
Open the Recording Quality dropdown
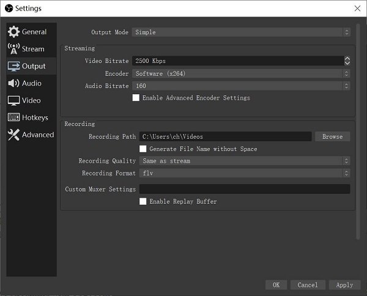click(x=244, y=161)
